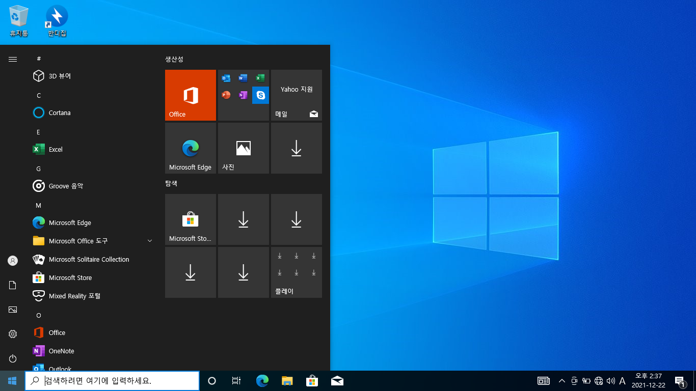Open Mail from the taskbar

click(337, 381)
